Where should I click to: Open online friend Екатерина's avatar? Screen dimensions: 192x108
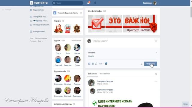(77, 90)
